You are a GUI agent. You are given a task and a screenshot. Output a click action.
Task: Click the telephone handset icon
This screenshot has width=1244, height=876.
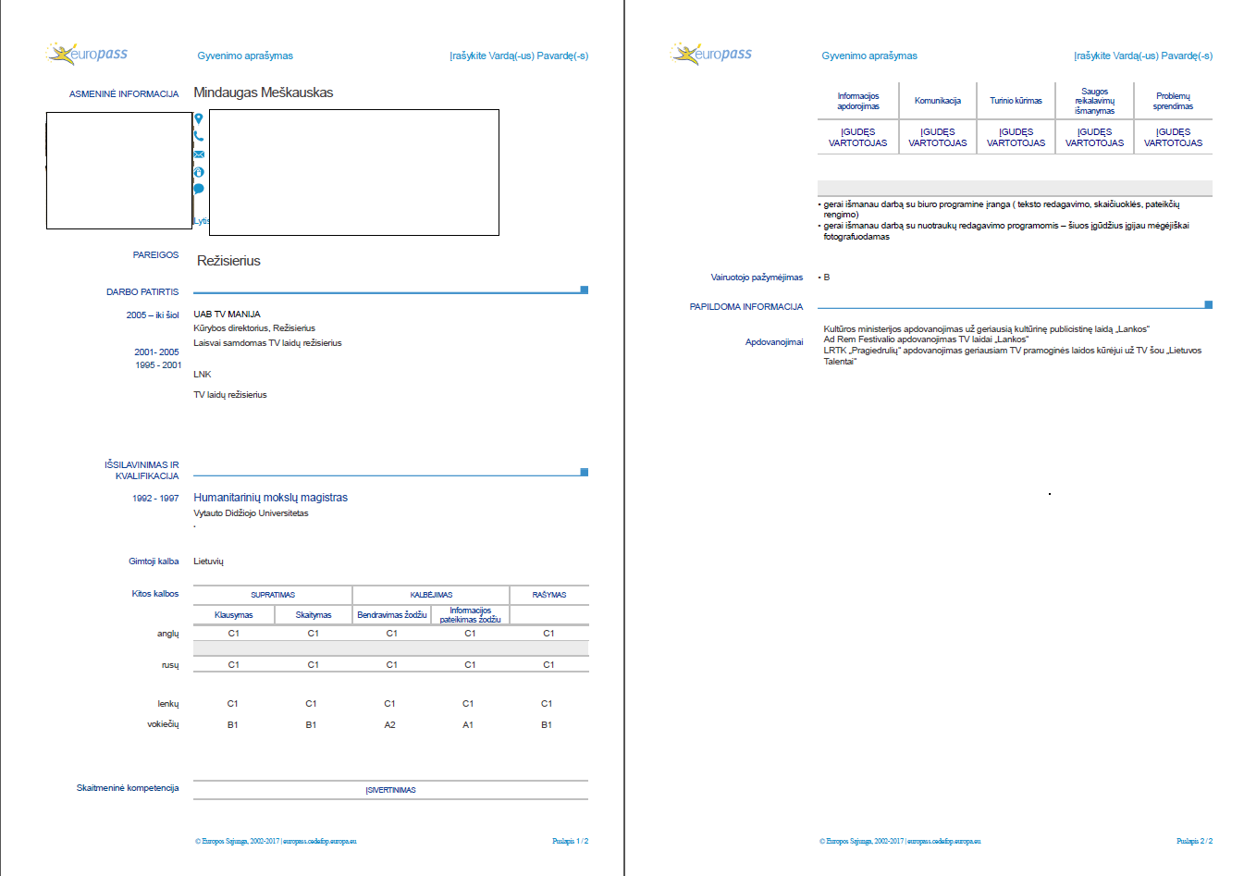point(198,136)
